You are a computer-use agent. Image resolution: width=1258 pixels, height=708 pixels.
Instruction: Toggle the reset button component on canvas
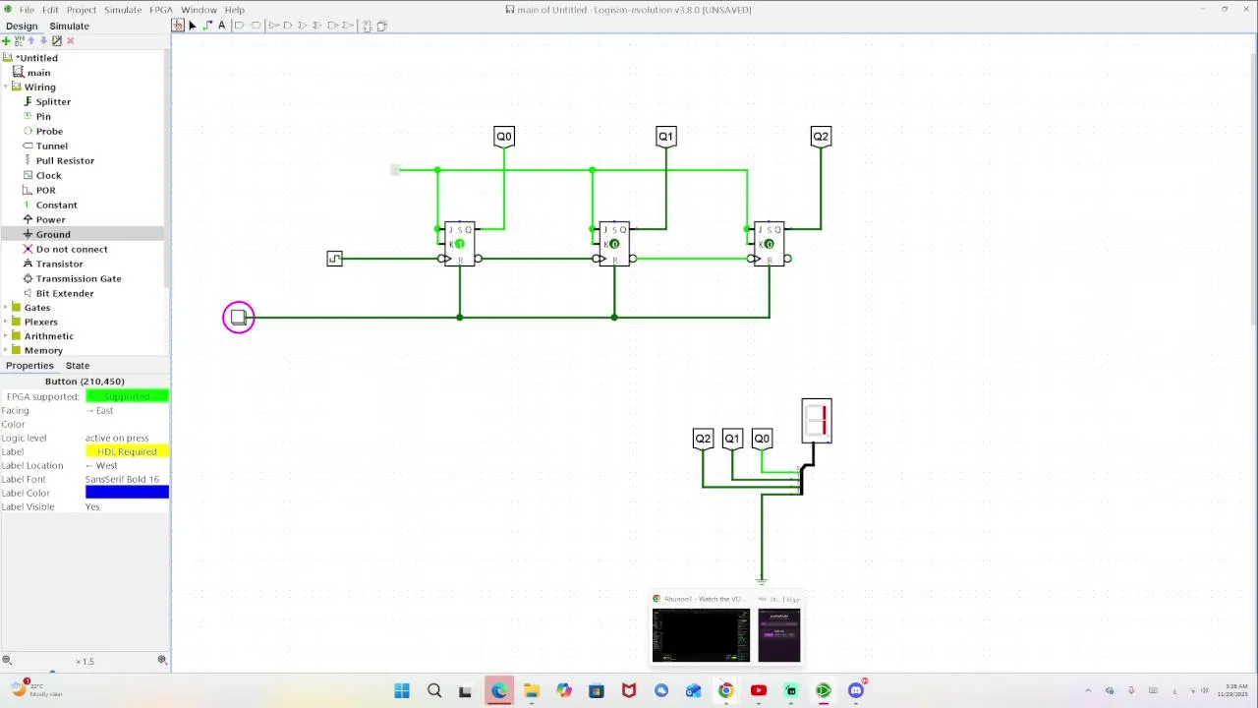pos(238,317)
